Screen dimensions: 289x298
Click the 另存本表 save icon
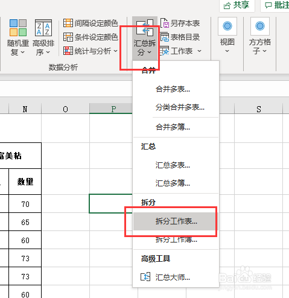[165, 23]
